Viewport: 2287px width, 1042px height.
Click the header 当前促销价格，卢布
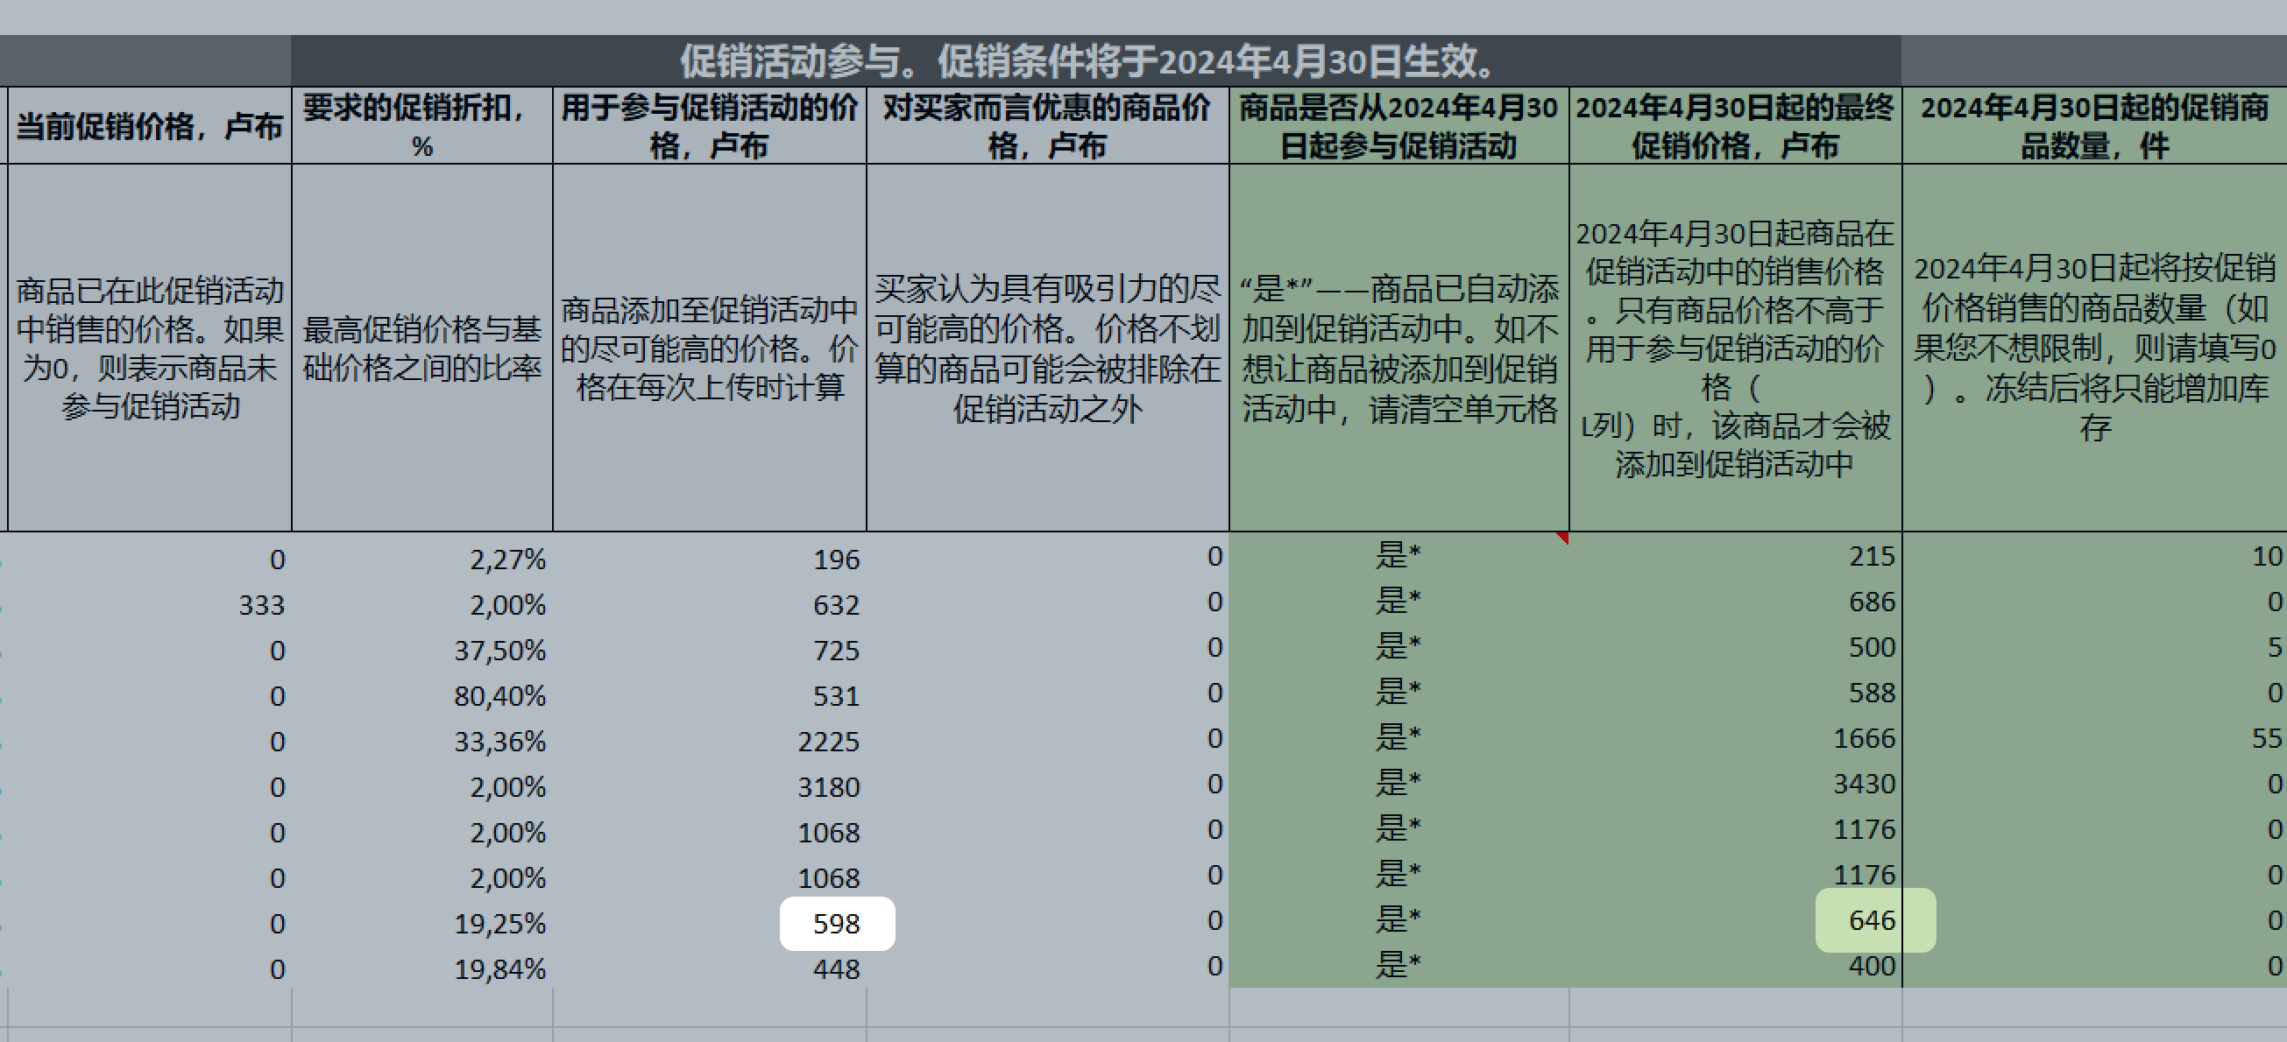(150, 126)
